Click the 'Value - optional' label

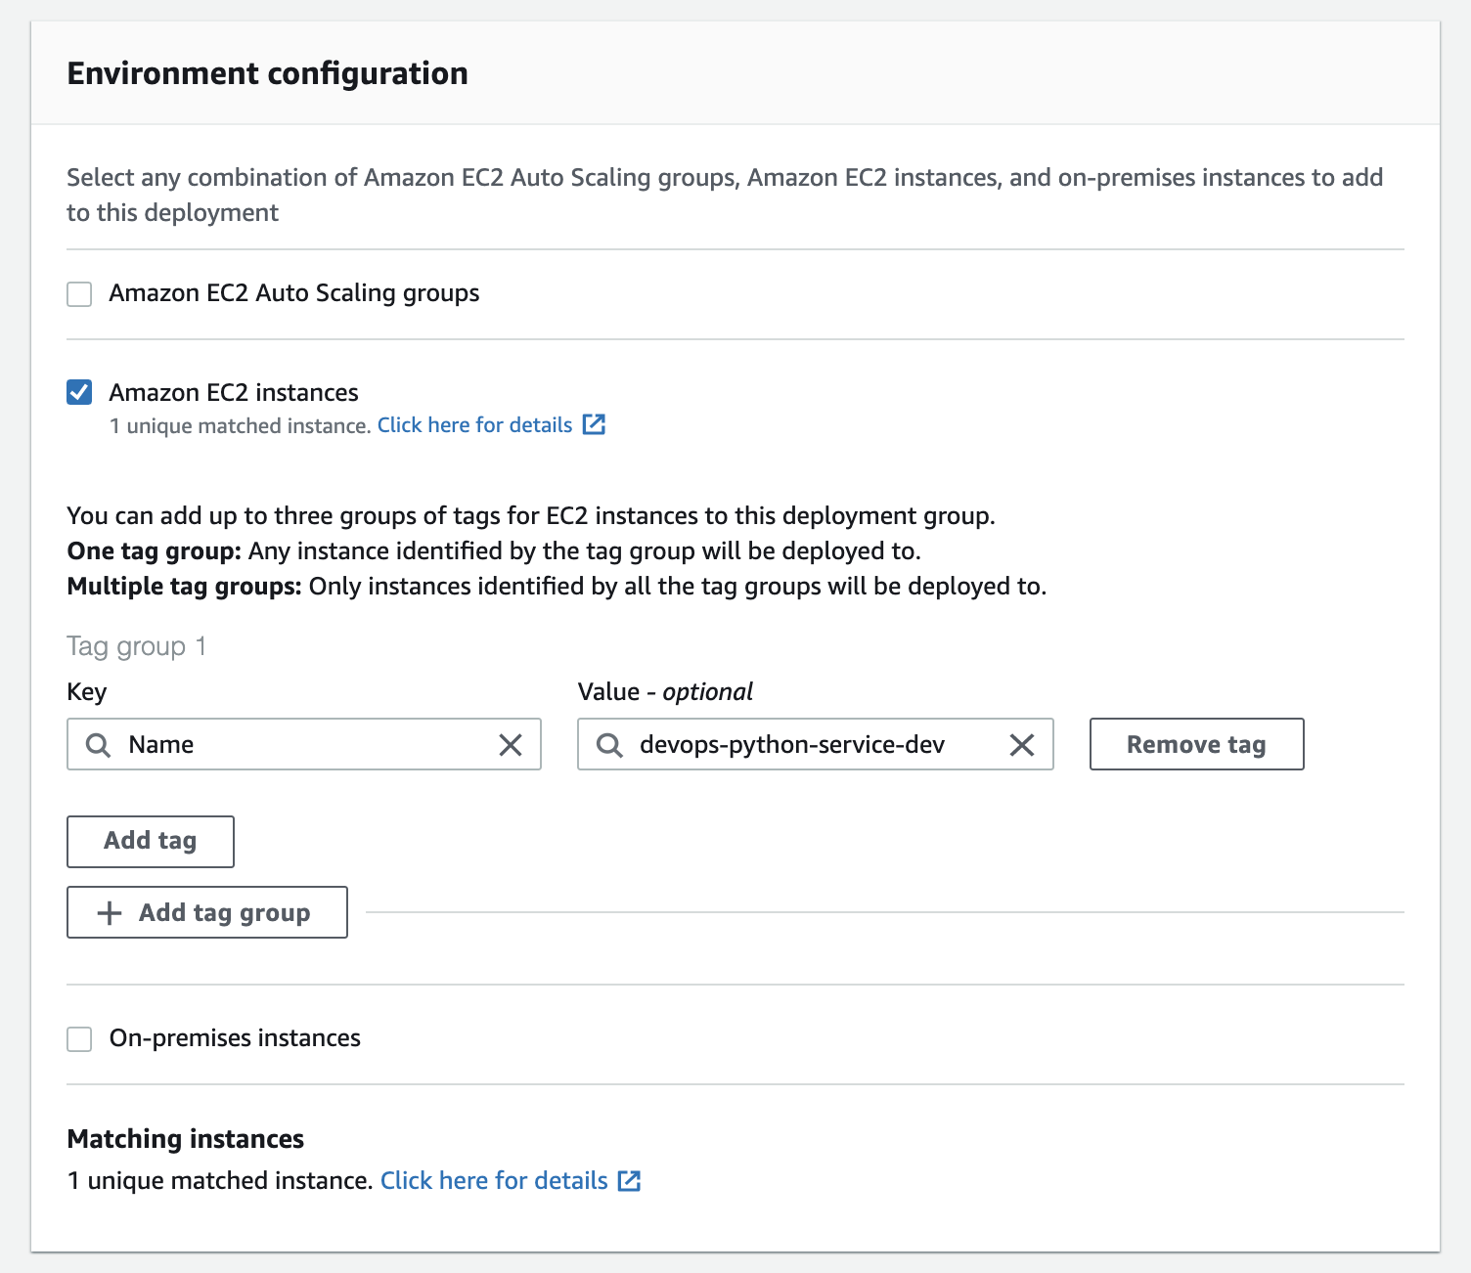[x=665, y=691]
